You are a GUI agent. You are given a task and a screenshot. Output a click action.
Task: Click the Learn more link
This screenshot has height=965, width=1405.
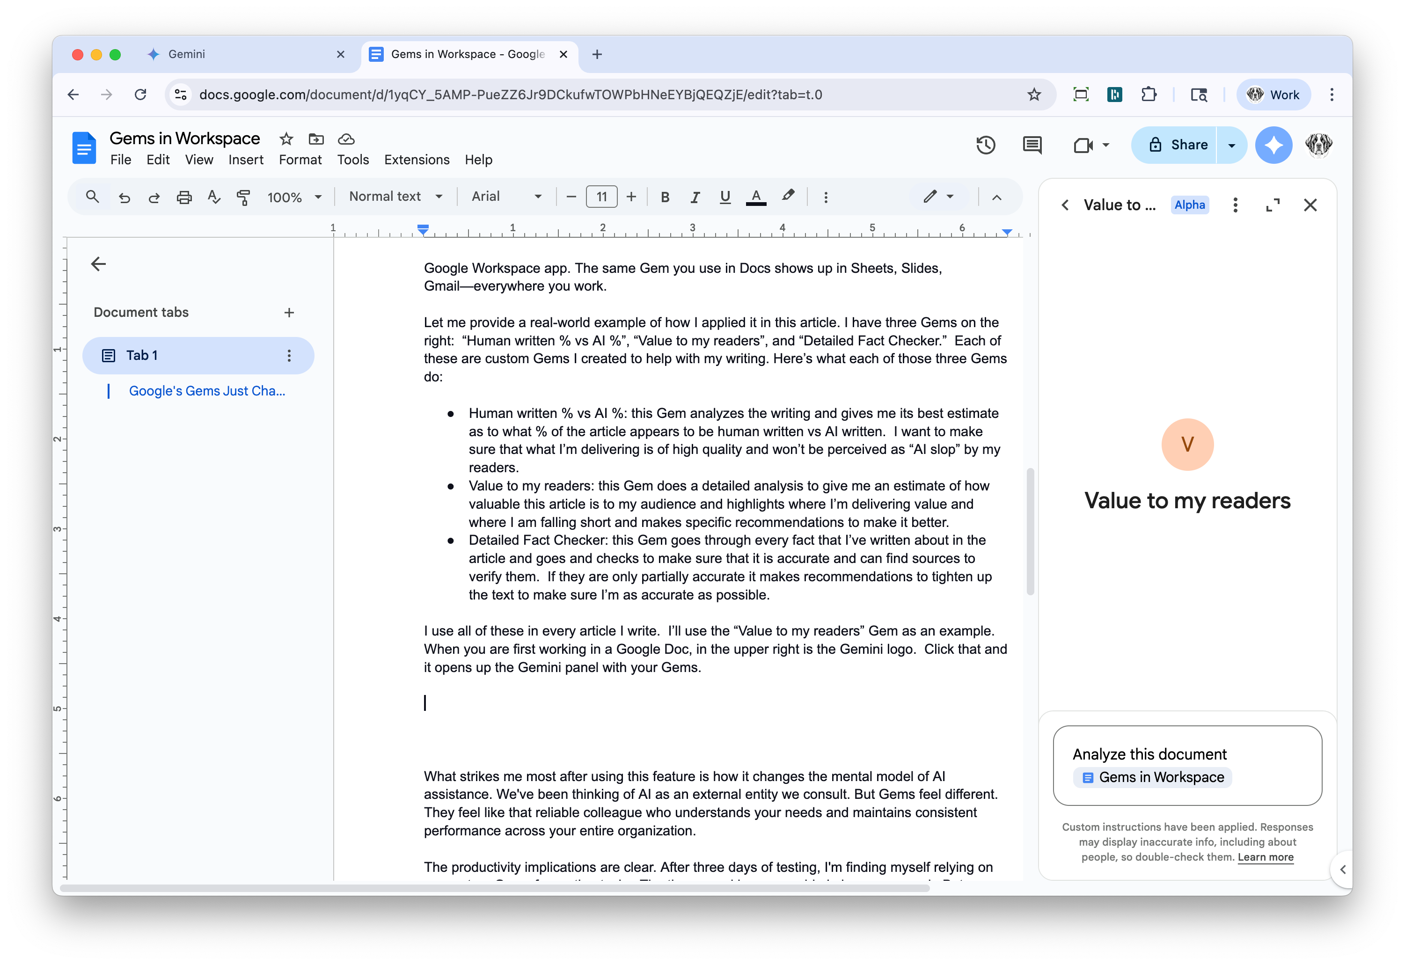point(1266,857)
